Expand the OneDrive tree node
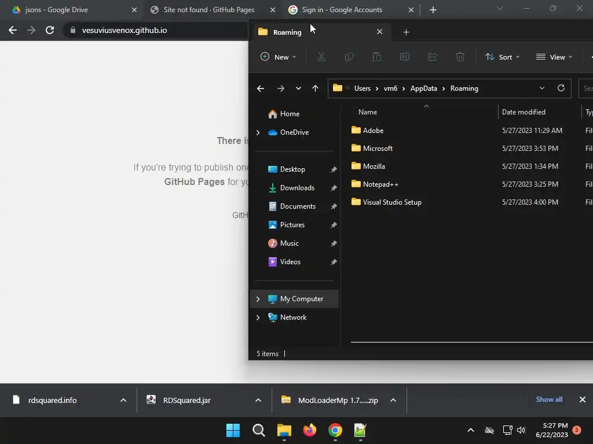The image size is (593, 444). click(x=258, y=132)
